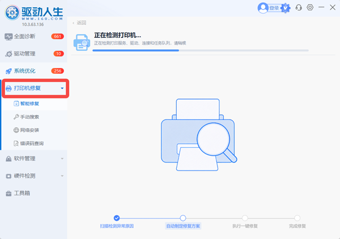
Task: Click the 自动制定修复方案 step label
Action: (x=183, y=226)
